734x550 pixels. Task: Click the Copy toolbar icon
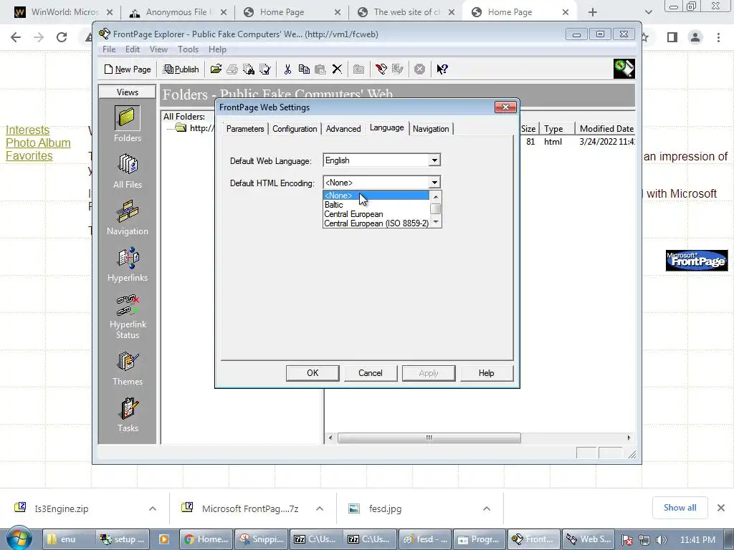tap(304, 69)
